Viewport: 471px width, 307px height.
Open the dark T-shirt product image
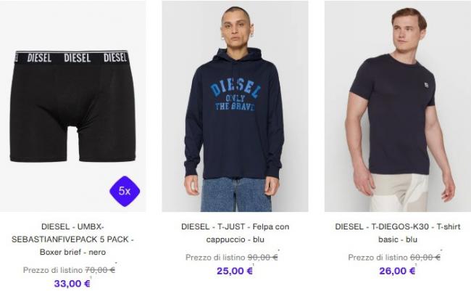tap(398, 106)
